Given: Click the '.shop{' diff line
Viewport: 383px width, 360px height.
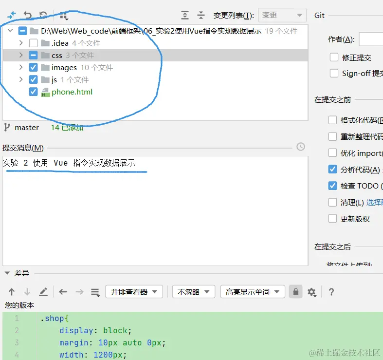Looking at the screenshot, I should tap(55, 318).
